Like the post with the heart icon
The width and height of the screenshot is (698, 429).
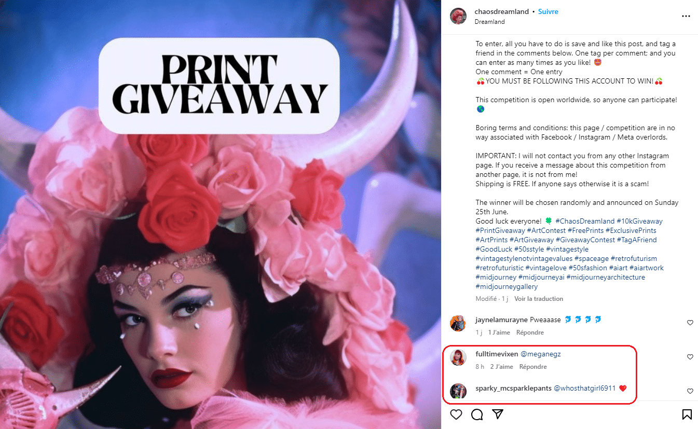pyautogui.click(x=456, y=414)
